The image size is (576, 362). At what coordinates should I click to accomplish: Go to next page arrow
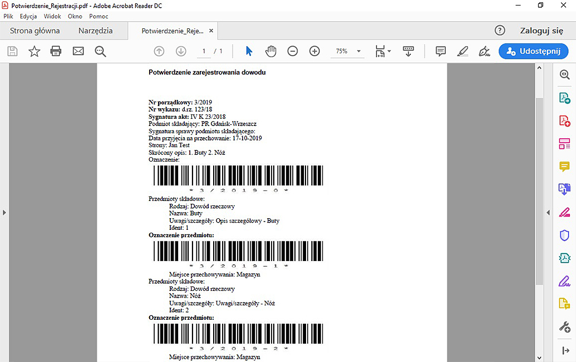click(181, 51)
